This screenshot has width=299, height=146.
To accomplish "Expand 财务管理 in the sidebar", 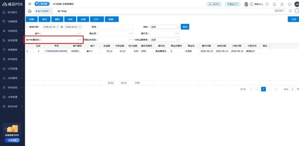I will 12,88.
